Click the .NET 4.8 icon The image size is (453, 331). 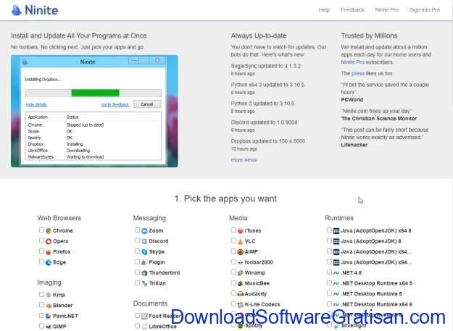coord(336,273)
